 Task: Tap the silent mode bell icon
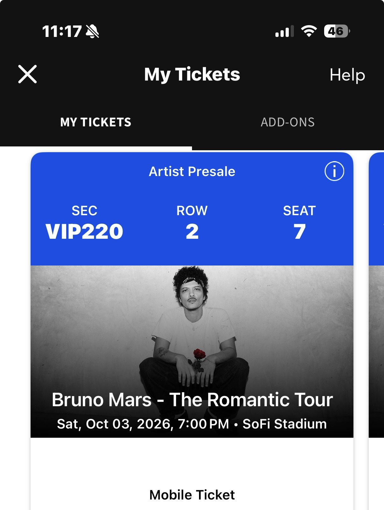coord(92,32)
